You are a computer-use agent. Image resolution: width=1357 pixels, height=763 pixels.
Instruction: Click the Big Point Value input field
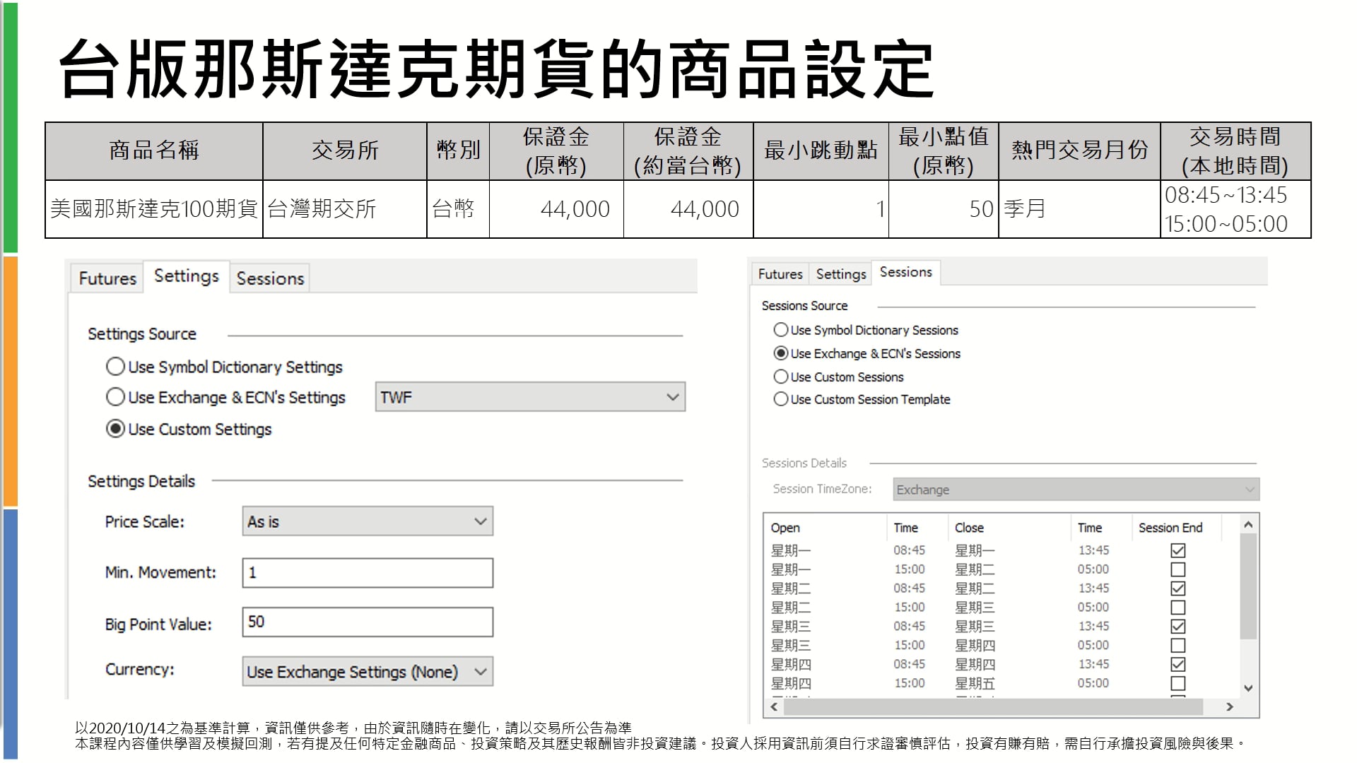tap(368, 622)
